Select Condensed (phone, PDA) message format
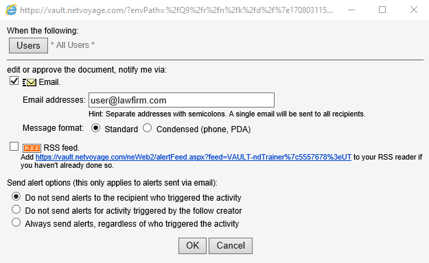 pos(147,128)
